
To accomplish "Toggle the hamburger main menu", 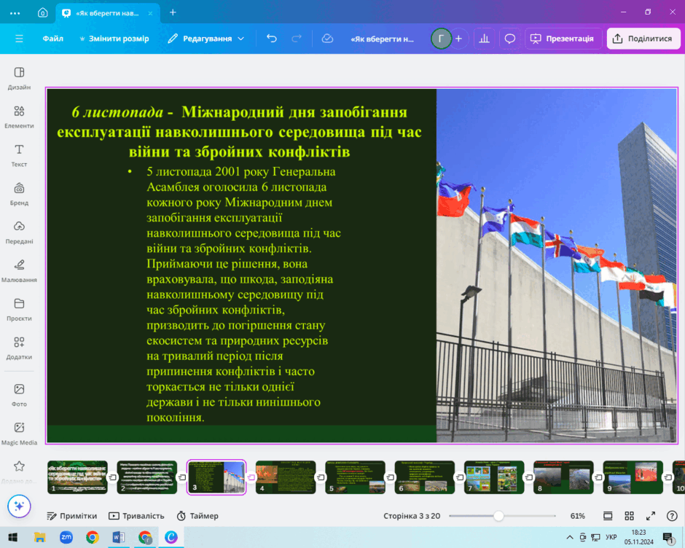I will coord(19,39).
